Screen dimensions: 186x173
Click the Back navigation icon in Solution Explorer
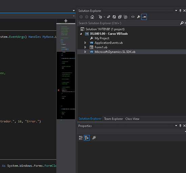81,17
